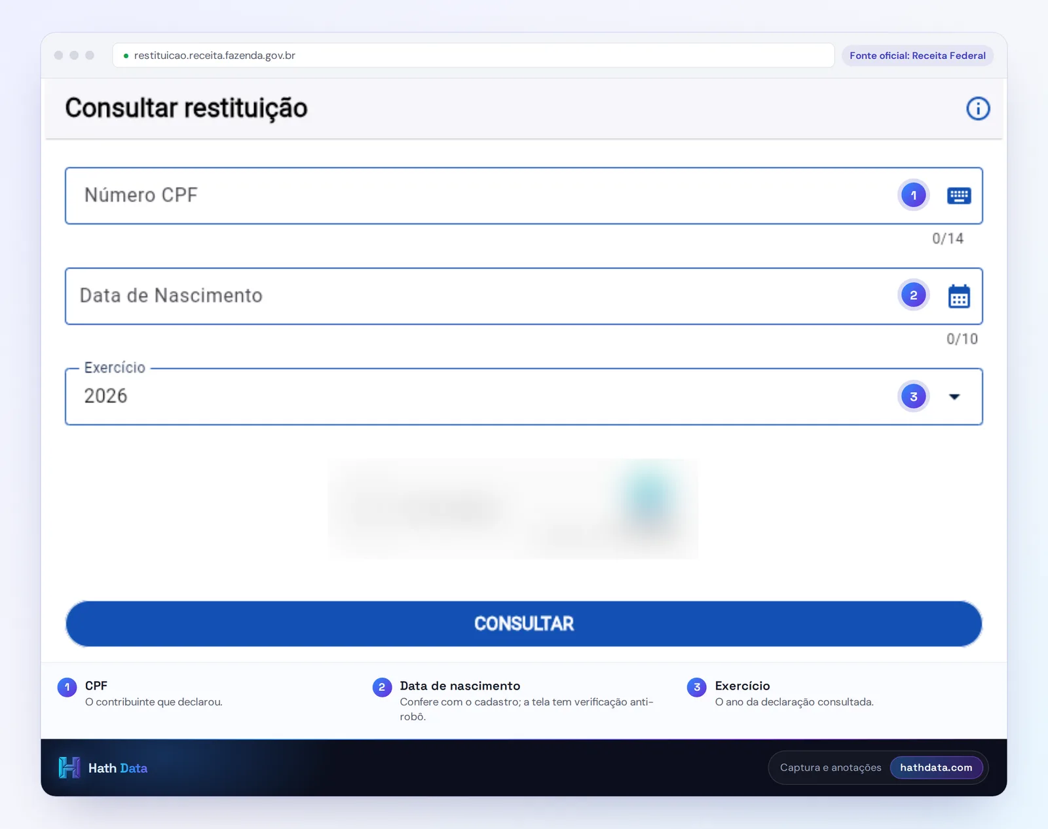Click the 'Hath Data' brand name text
1048x829 pixels.
(x=118, y=768)
